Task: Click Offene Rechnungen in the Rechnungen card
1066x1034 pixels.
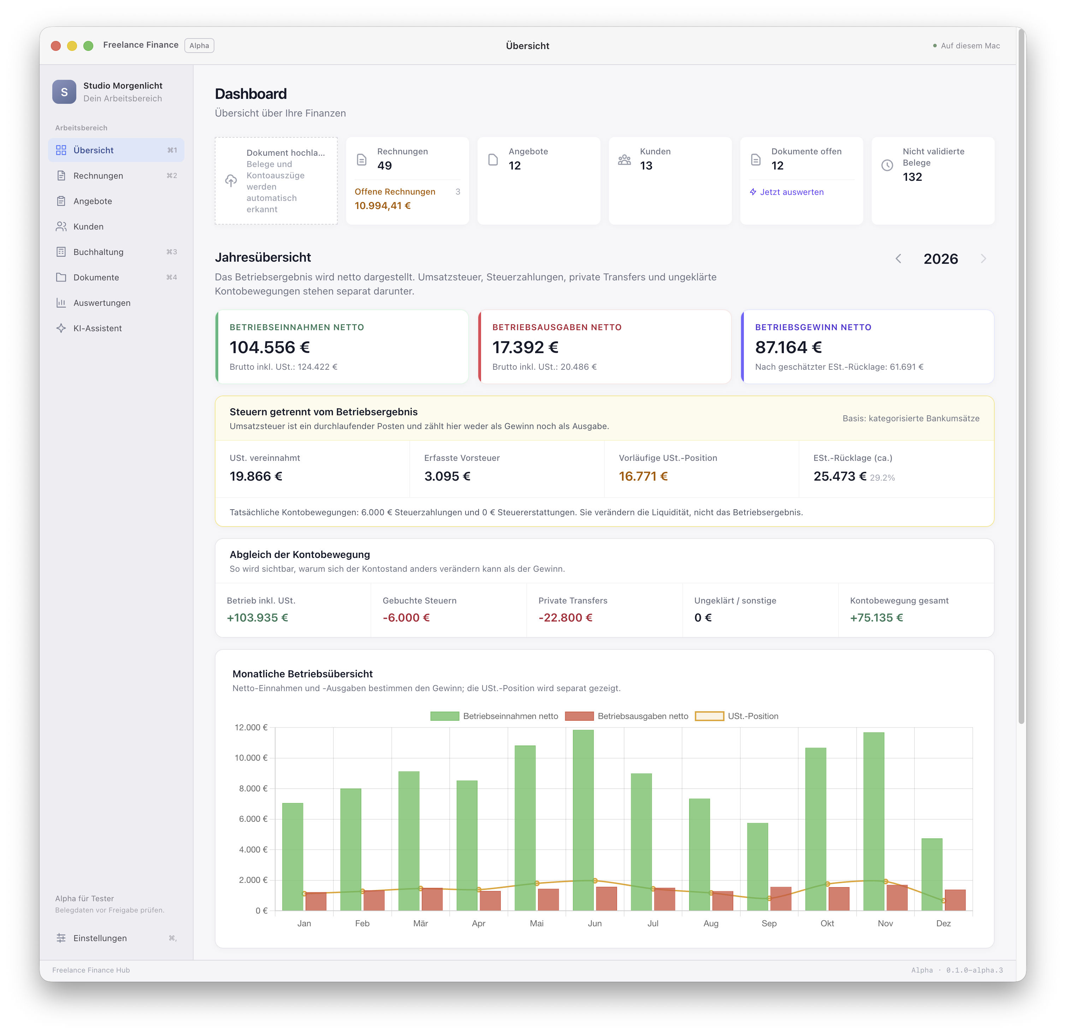Action: (395, 191)
